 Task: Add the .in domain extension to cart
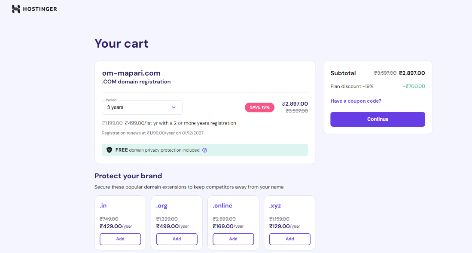point(120,239)
